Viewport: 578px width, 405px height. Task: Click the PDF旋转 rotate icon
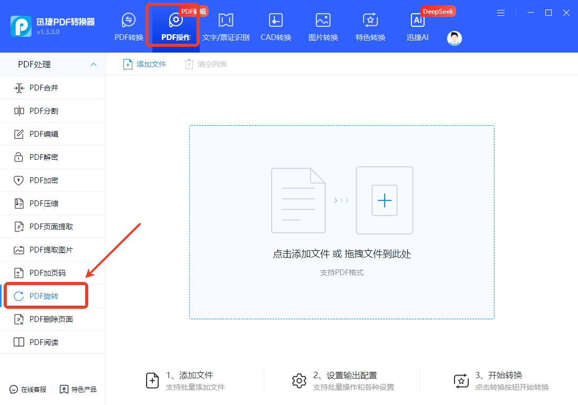19,296
